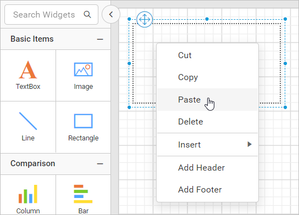Click the search magnifier icon

coord(87,14)
